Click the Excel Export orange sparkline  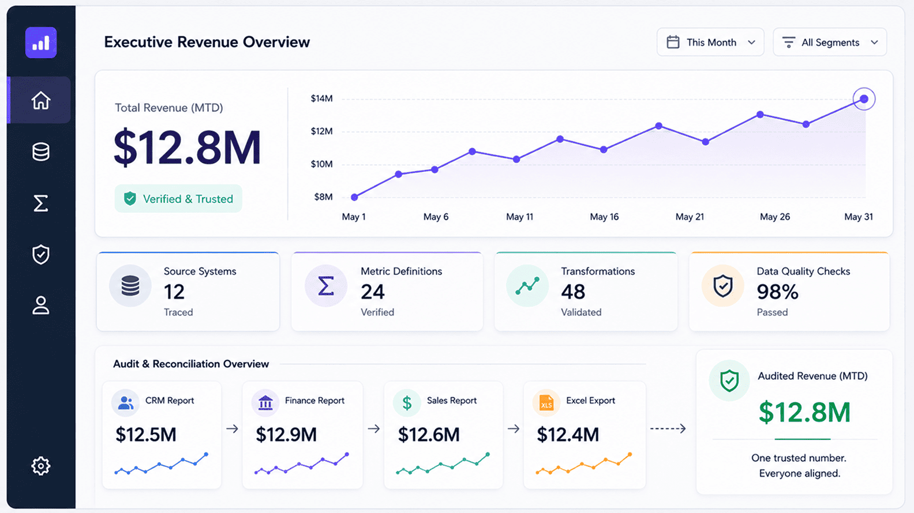(583, 463)
